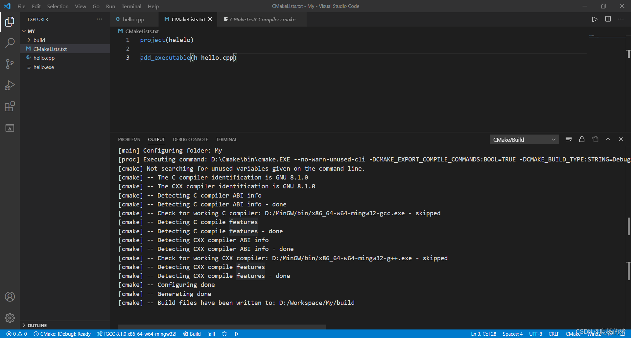Change the GCC 8.1.0 kit in status bar
Image resolution: width=631 pixels, height=338 pixels.
[137, 334]
